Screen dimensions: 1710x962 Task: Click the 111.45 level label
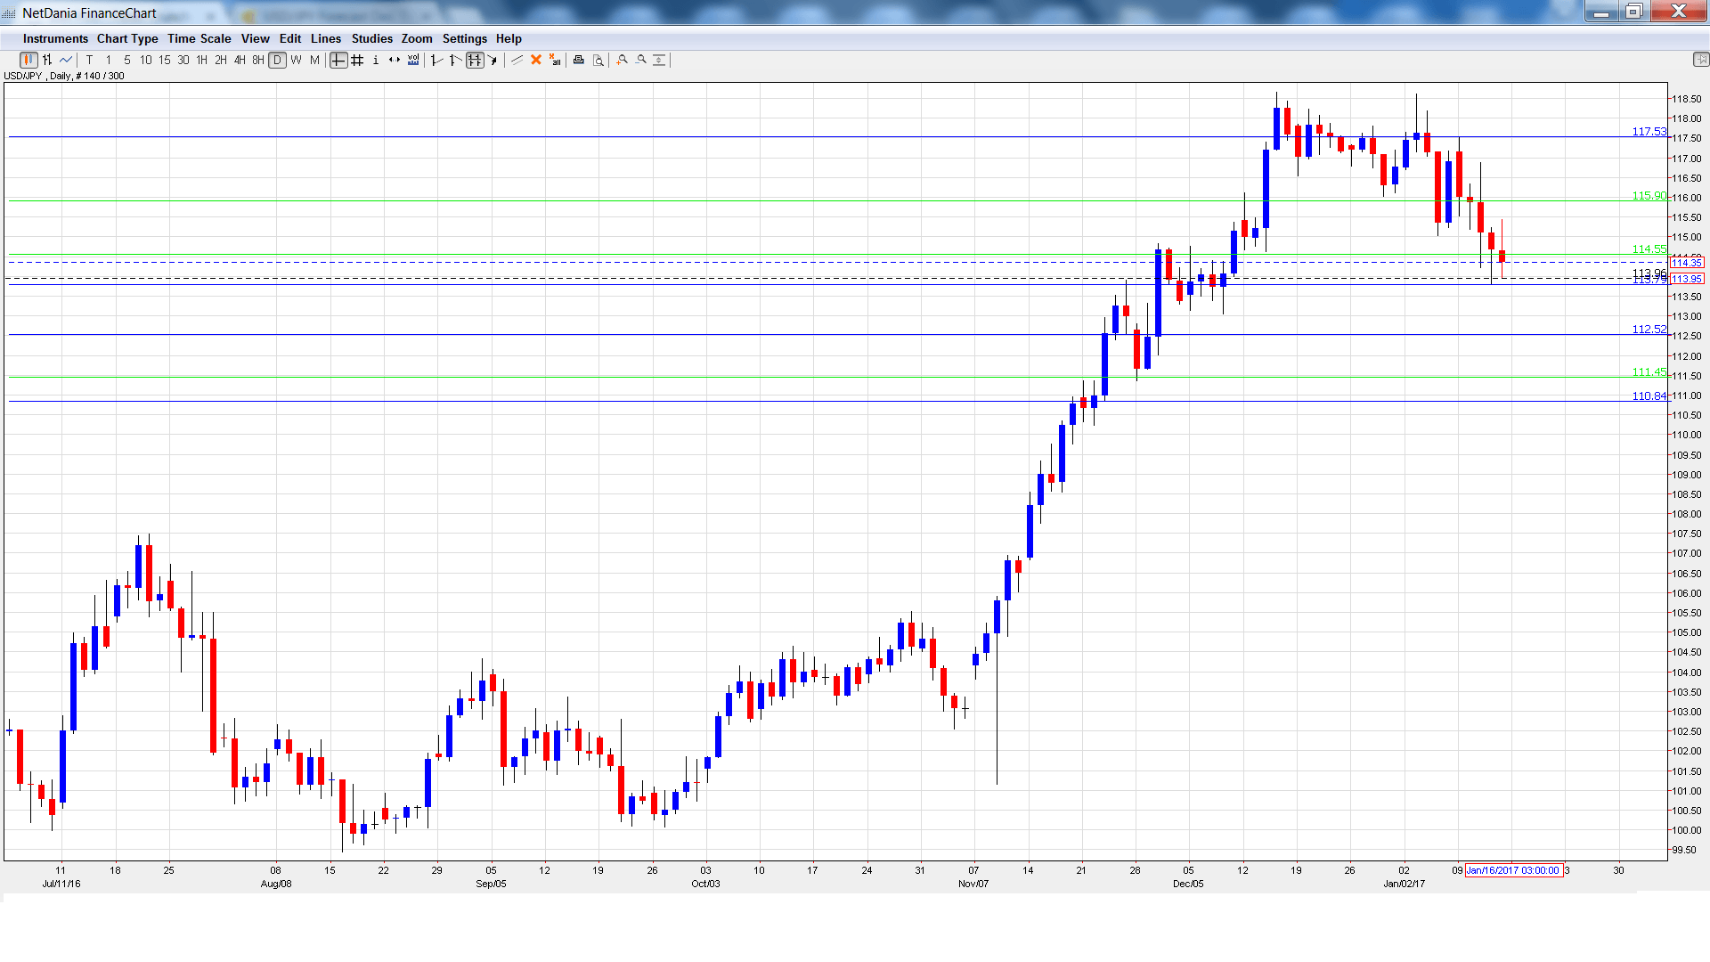pyautogui.click(x=1649, y=371)
